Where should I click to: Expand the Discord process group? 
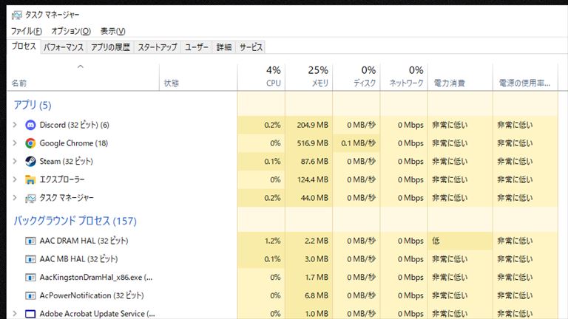point(15,125)
